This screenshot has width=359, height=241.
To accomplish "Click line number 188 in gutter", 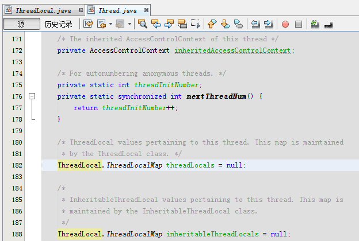I will tap(17, 234).
